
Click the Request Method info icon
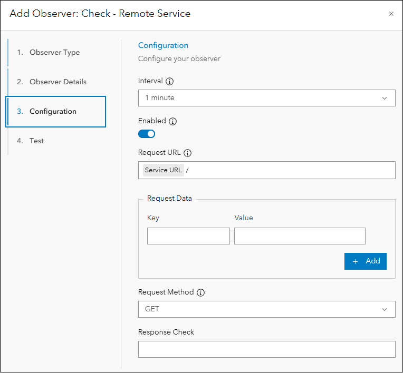pos(200,292)
